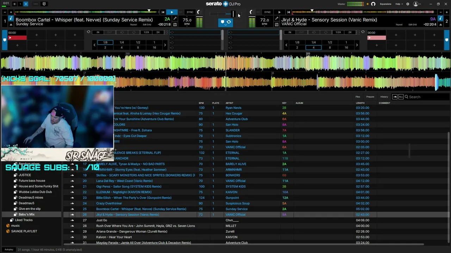Open settings gear
Screen dimensions: 451x253
click(x=408, y=4)
